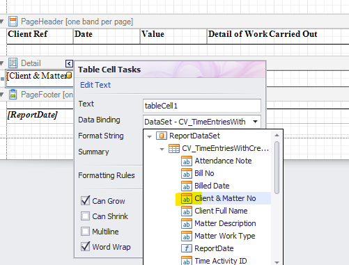
Task: Click the CV_TimeEntriesWithCre table icon
Action: 174,148
